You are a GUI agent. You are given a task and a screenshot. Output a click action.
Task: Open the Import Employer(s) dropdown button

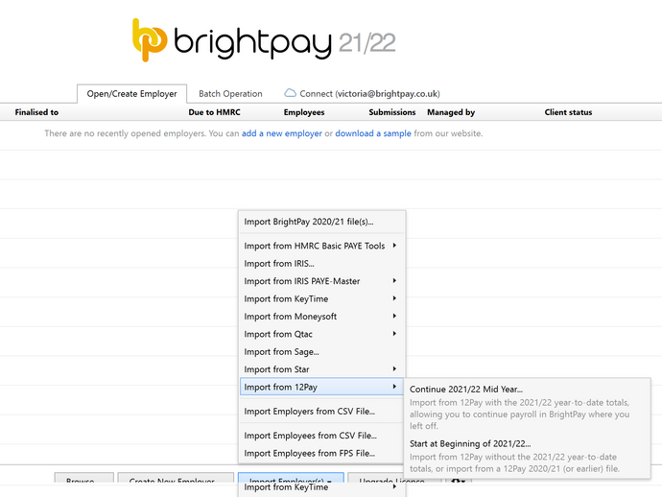click(291, 478)
